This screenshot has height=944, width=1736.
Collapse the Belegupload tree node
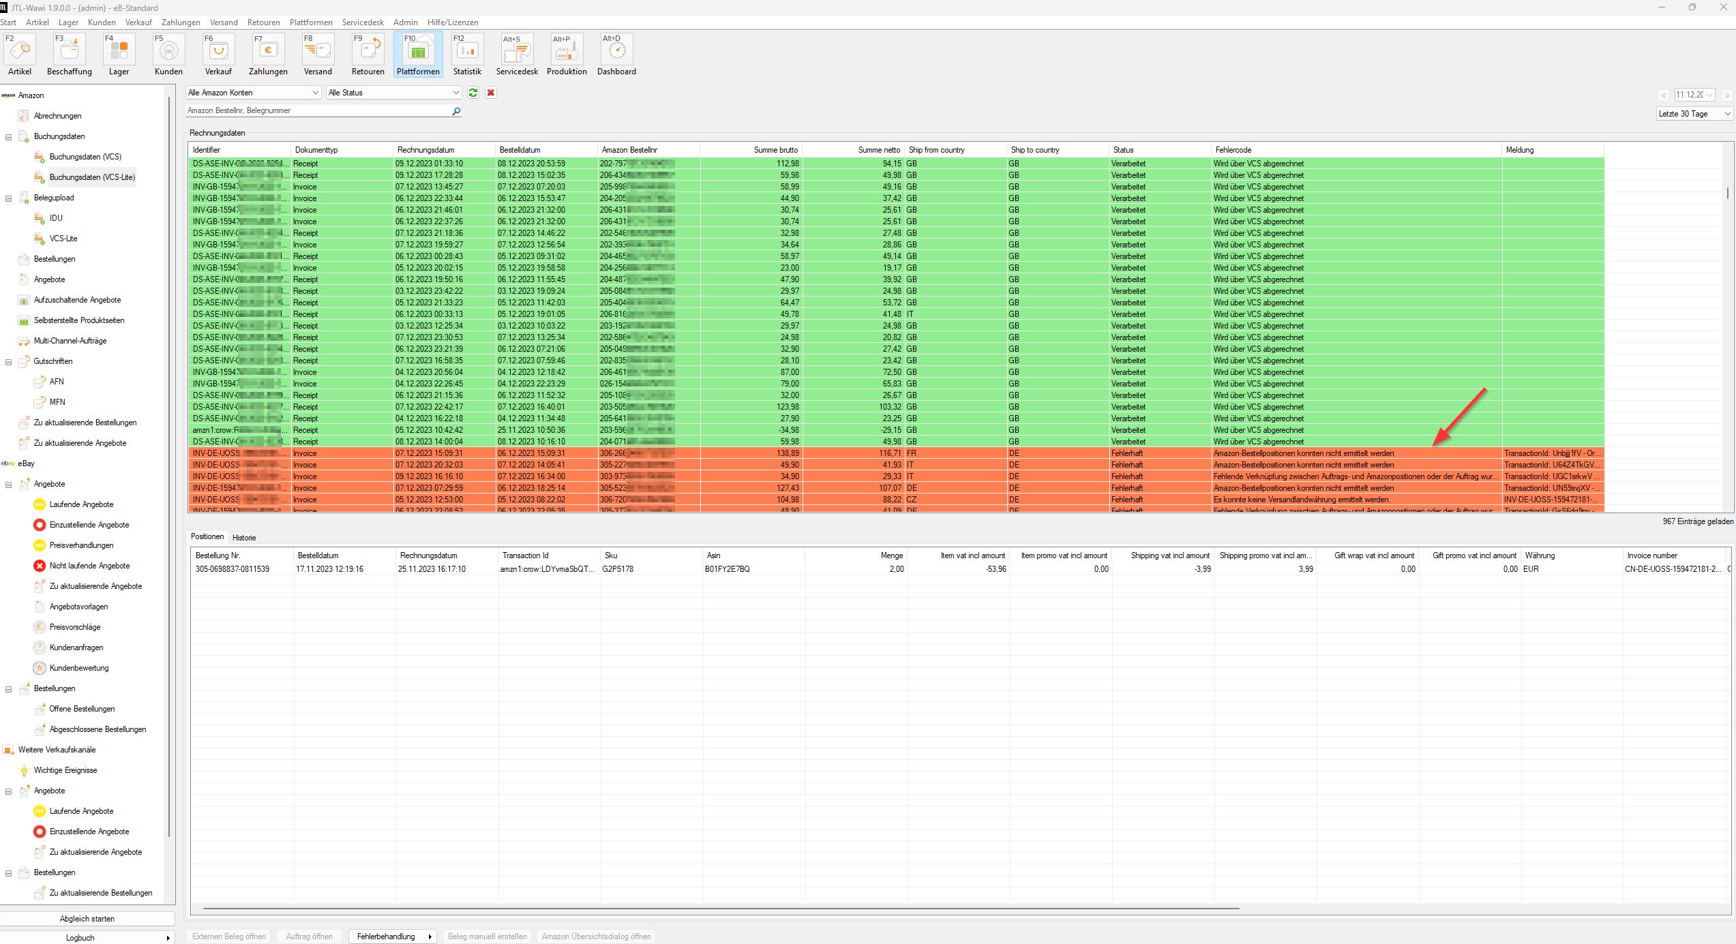9,198
